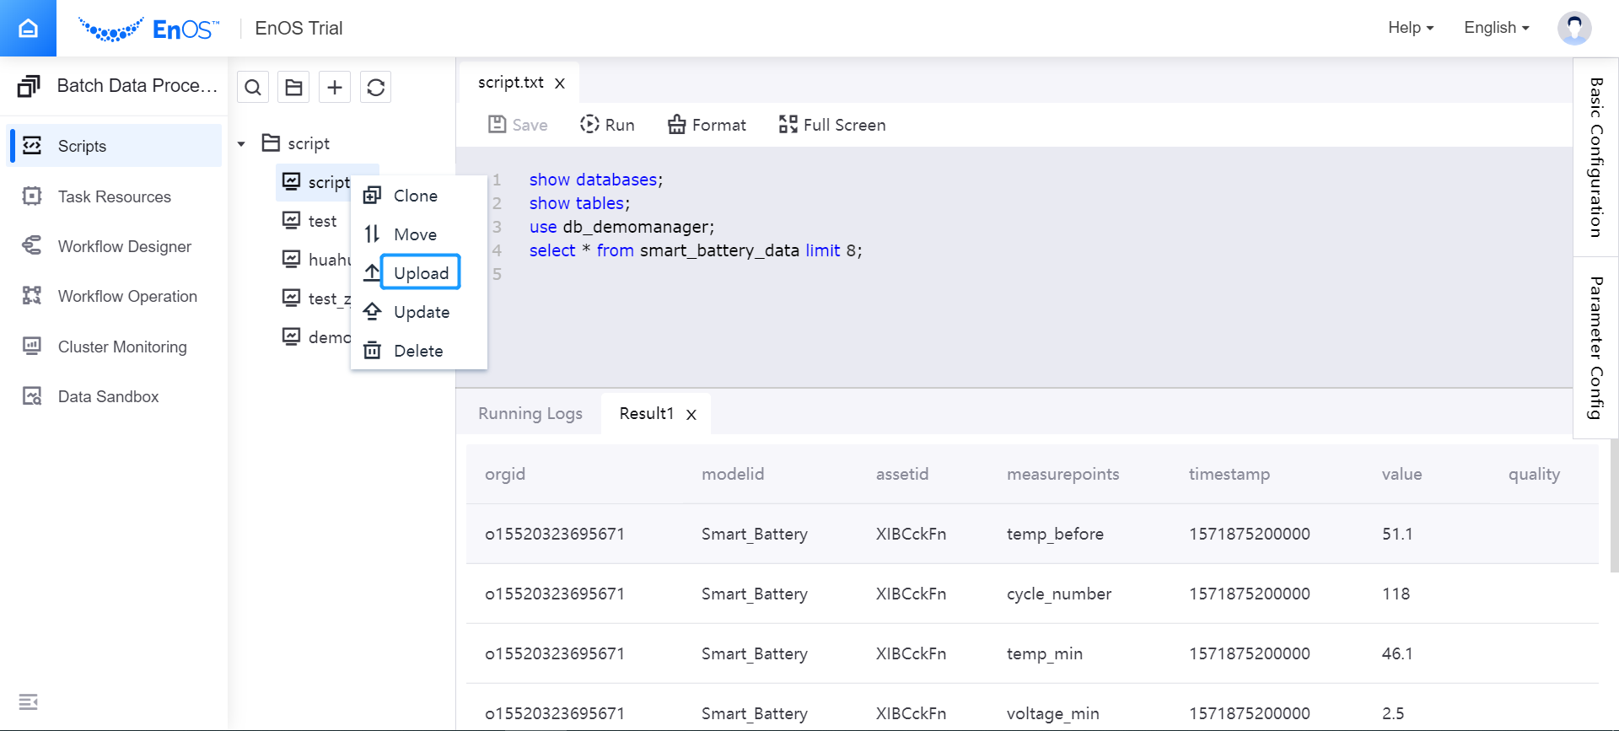Collapse the script folder tree arrow
This screenshot has width=1619, height=731.
(x=241, y=144)
